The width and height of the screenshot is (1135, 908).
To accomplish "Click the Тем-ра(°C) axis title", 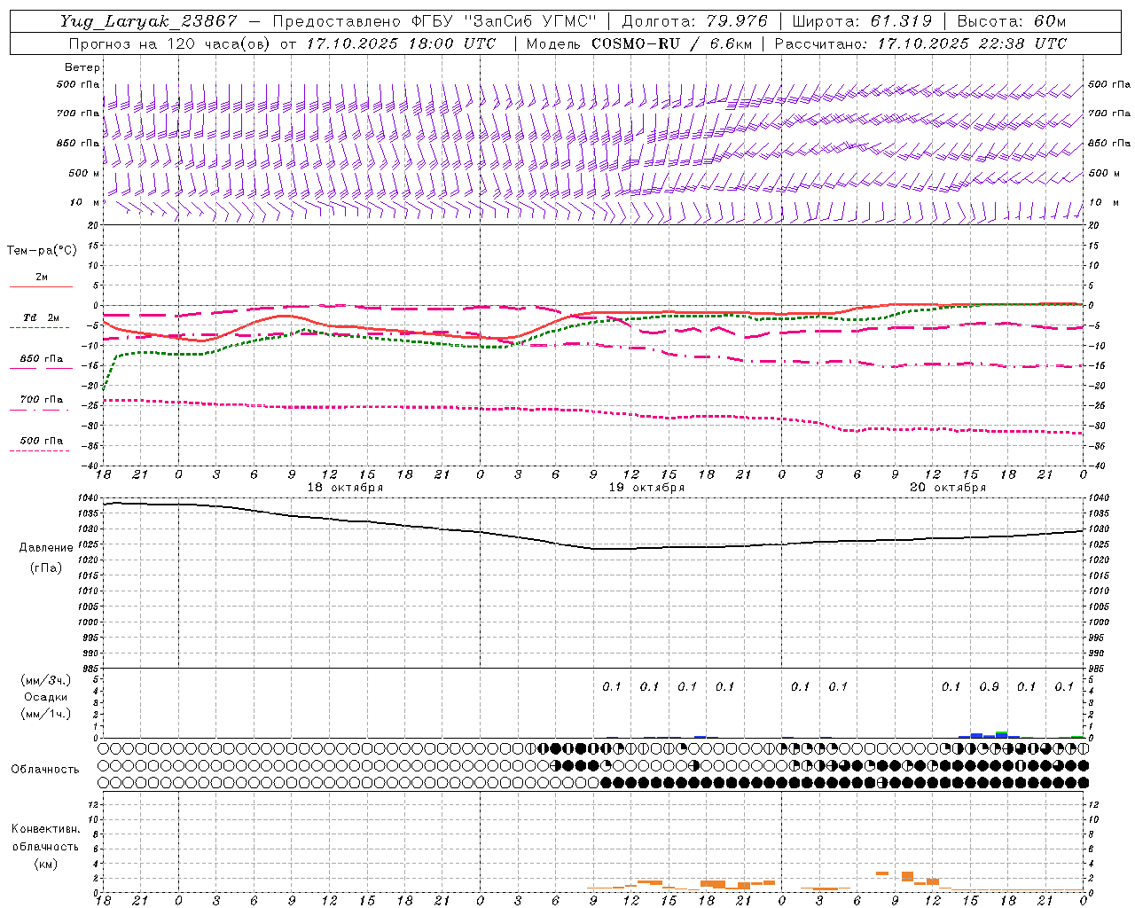I will [x=42, y=250].
